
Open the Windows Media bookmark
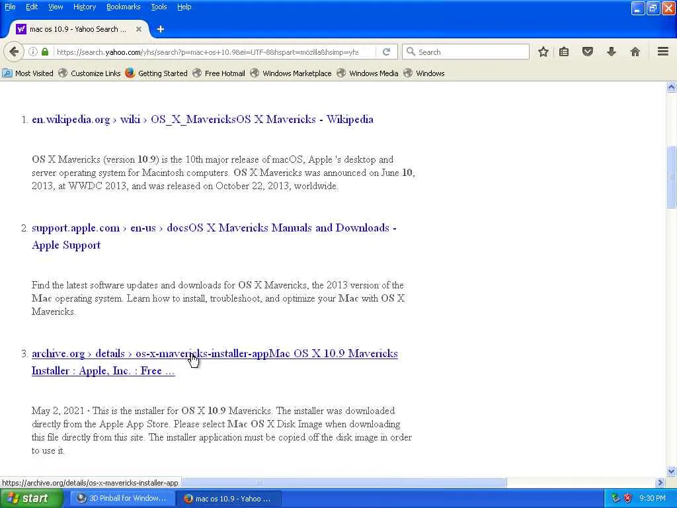[368, 73]
